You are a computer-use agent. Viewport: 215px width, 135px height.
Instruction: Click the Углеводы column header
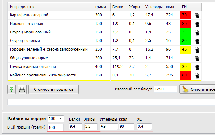pyautogui.click(x=154, y=7)
